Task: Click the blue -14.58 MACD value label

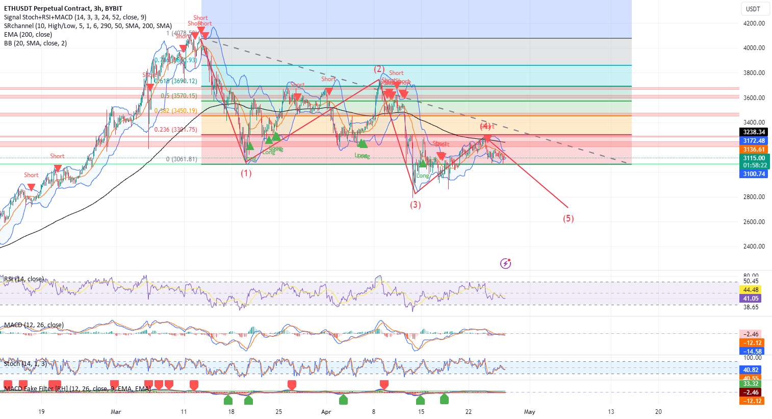Action: point(752,352)
